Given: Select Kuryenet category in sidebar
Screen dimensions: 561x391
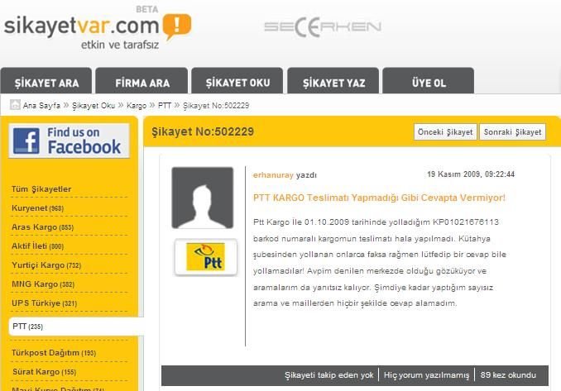Looking at the screenshot, I should (x=37, y=208).
